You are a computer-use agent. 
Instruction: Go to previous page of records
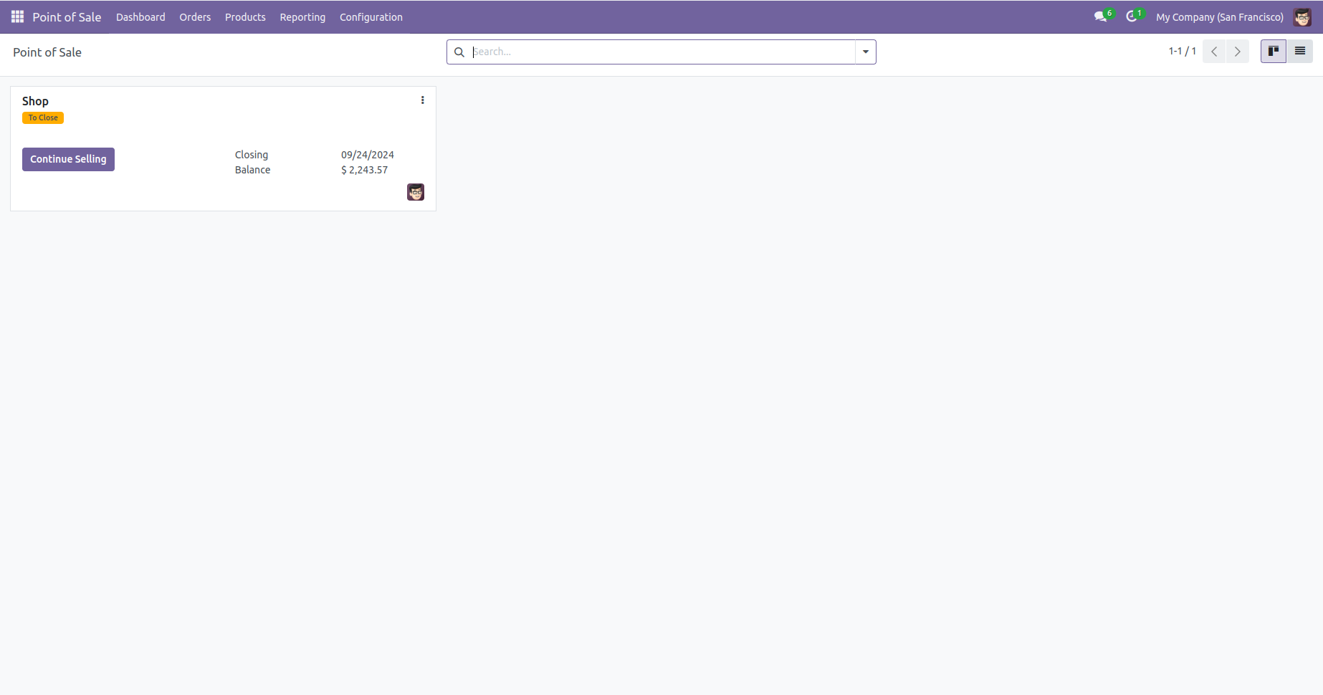1214,52
